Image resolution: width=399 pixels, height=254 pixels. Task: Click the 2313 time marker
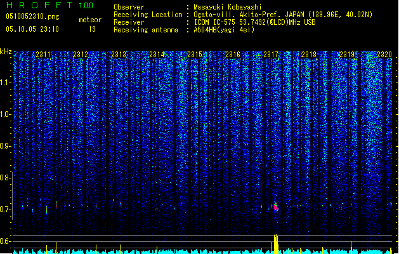(119, 55)
